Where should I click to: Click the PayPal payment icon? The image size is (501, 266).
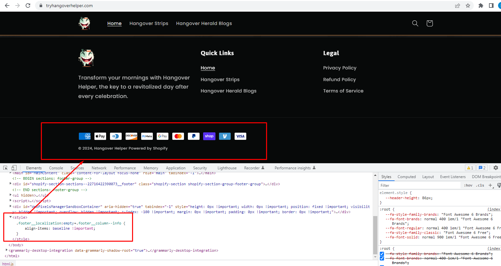point(194,136)
